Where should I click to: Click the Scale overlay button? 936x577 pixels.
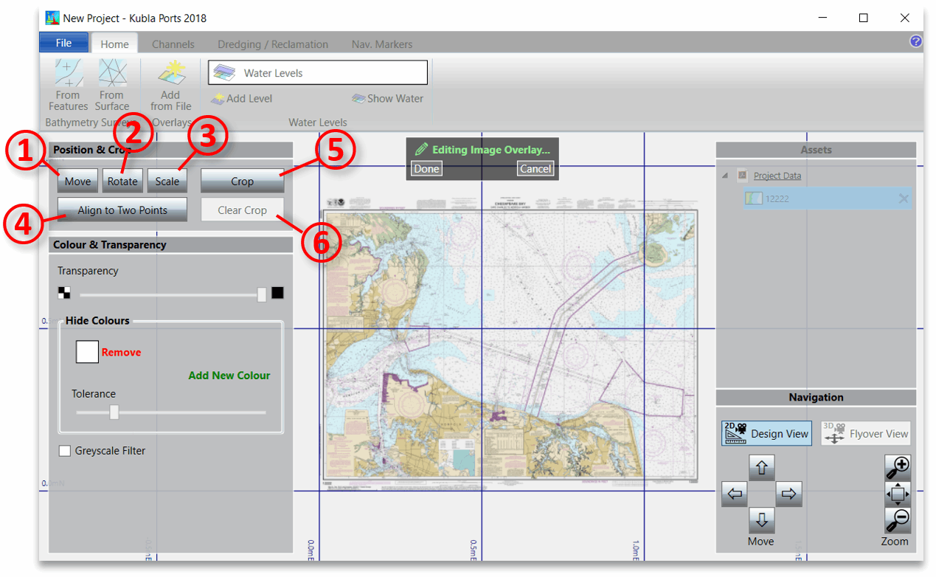[167, 181]
